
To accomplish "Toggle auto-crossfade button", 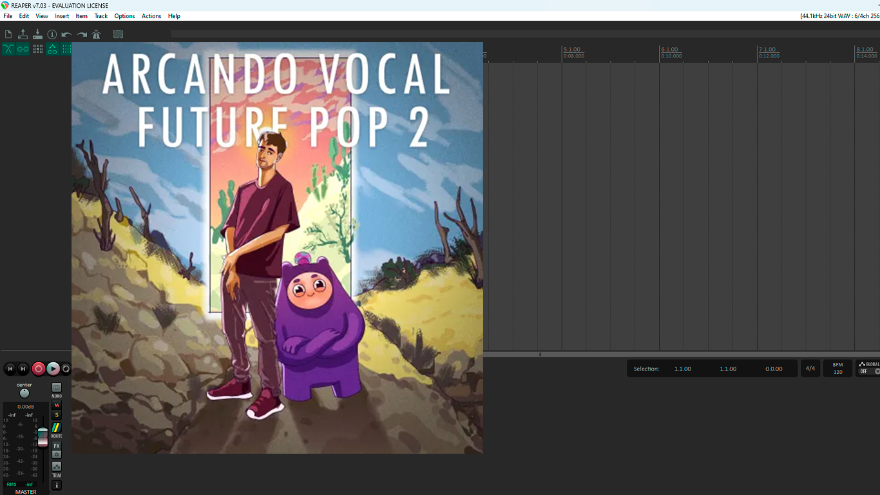I will pos(8,49).
